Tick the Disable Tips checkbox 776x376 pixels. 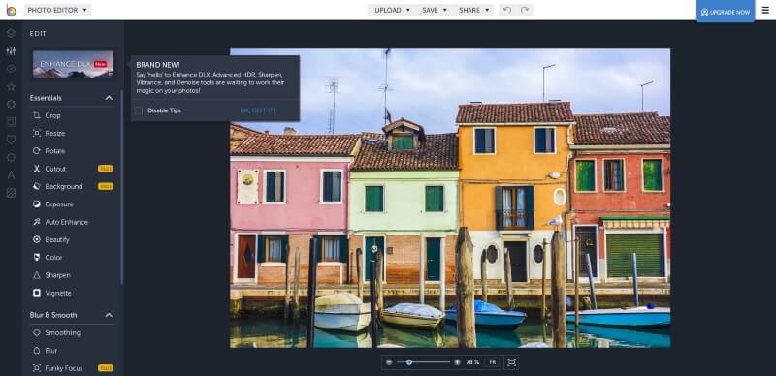139,110
